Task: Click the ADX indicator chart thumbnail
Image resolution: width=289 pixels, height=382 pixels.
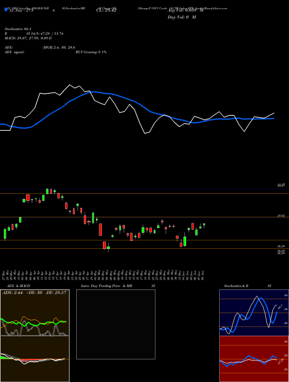Action: pos(35,313)
